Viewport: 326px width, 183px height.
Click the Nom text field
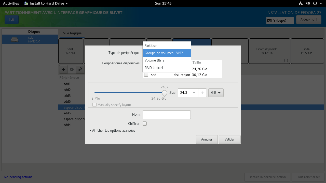(x=167, y=115)
